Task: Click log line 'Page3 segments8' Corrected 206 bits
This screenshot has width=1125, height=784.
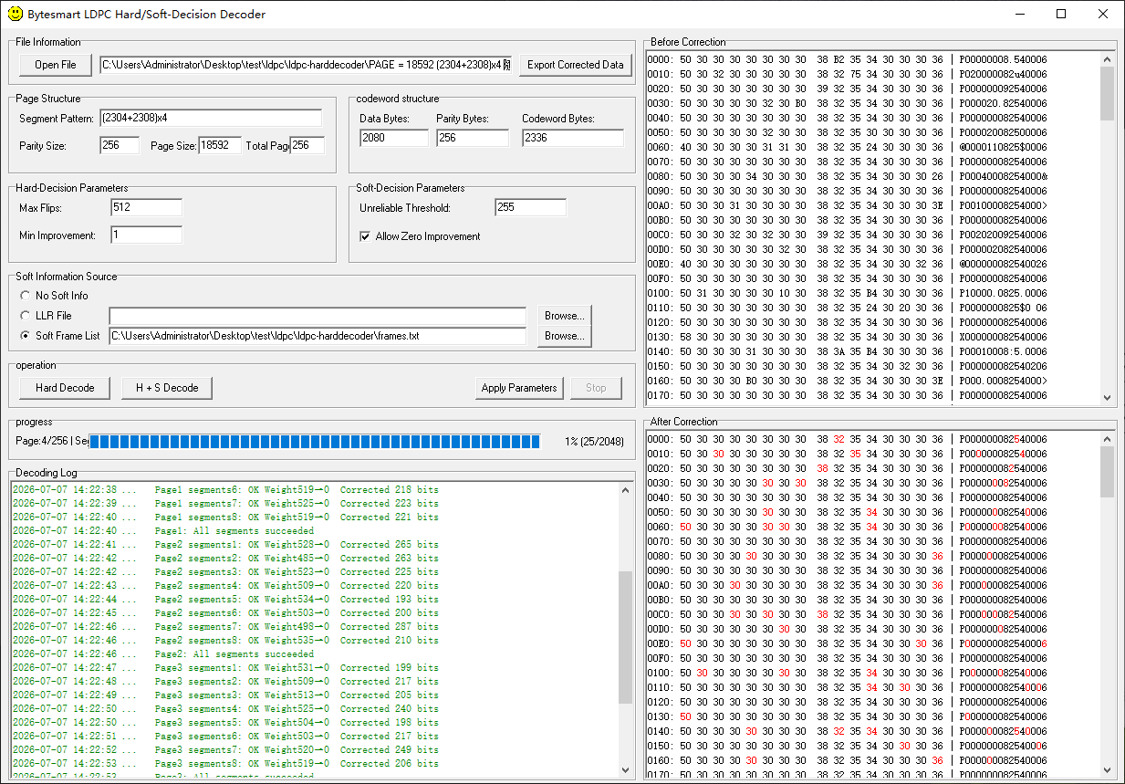Action: (225, 764)
